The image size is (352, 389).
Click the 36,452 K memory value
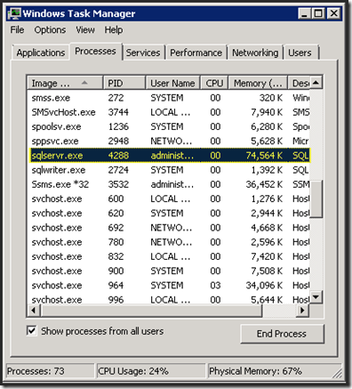[x=264, y=184]
